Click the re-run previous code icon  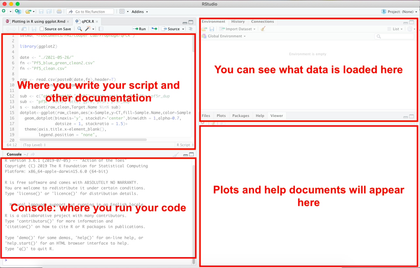(154, 29)
